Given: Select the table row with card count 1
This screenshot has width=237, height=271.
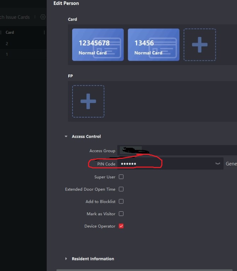Looking at the screenshot, I should pos(21,54).
